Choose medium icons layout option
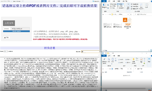The width and height of the screenshot is (152, 91). pos(113,6)
